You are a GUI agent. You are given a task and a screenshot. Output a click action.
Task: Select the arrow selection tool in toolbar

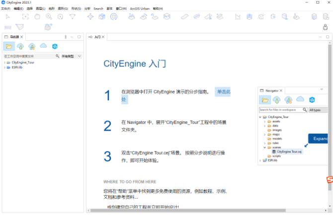(8, 17)
